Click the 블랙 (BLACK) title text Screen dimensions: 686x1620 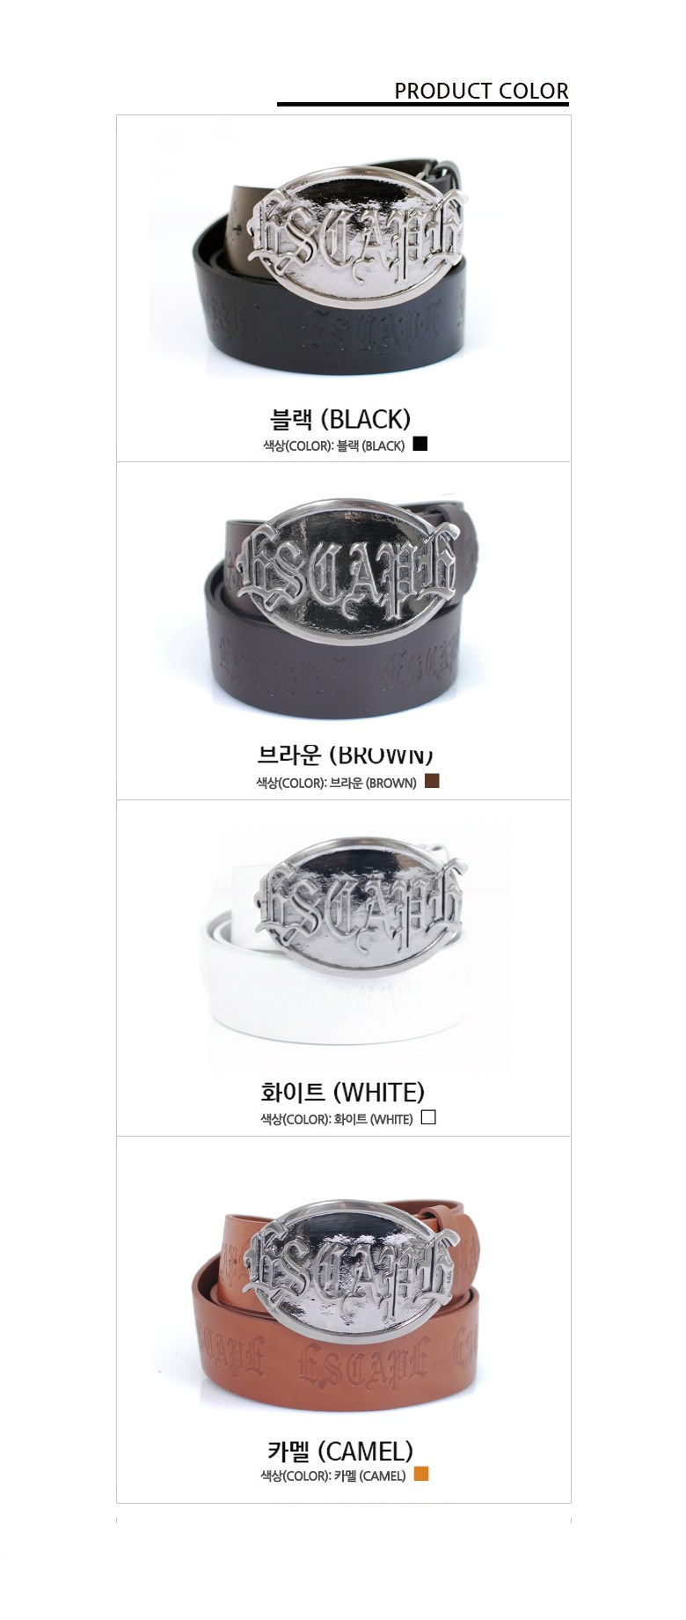pos(340,419)
